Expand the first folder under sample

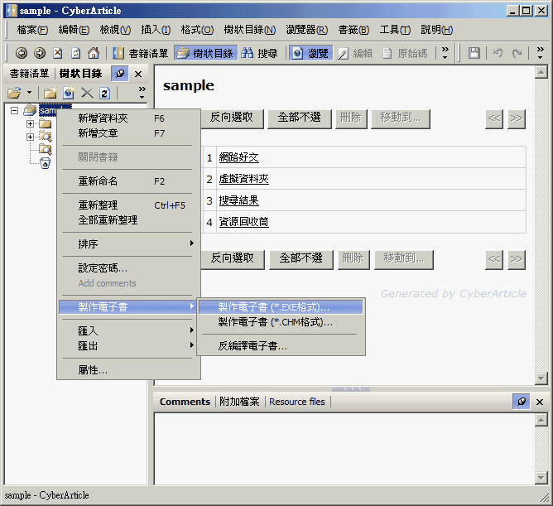31,124
